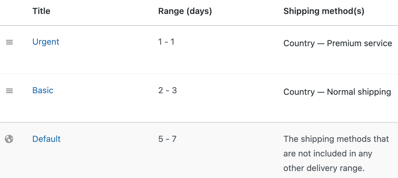Image resolution: width=398 pixels, height=178 pixels.
Task: Click the hamburger-style handle above the globe icon
Action: pyautogui.click(x=9, y=91)
